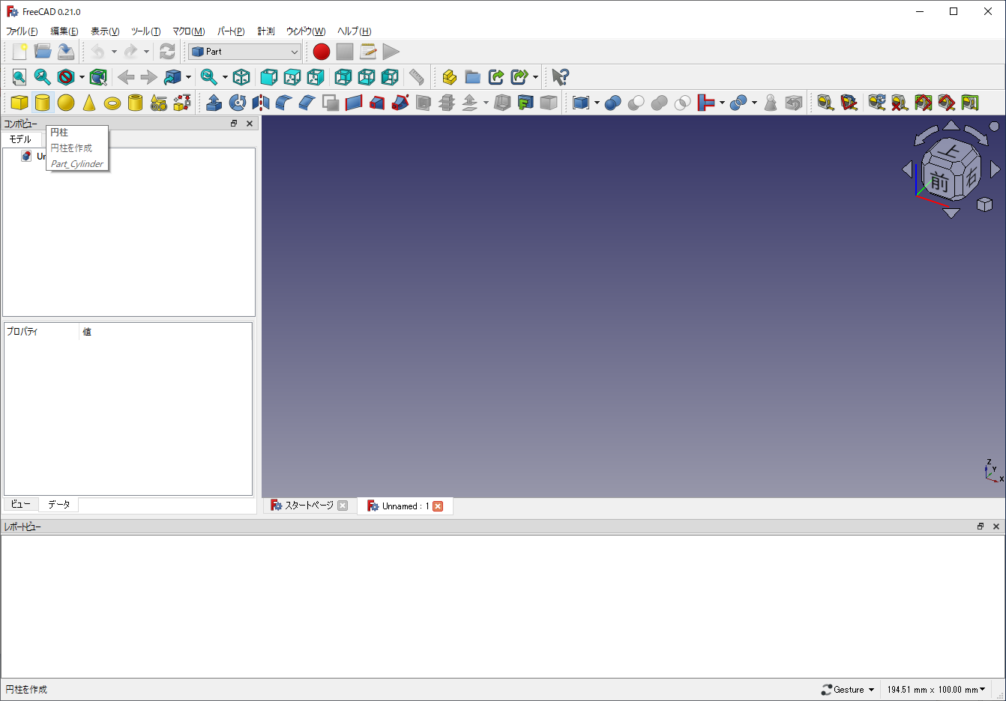Create a new document with the toolbar icon
The width and height of the screenshot is (1006, 701).
coord(19,52)
